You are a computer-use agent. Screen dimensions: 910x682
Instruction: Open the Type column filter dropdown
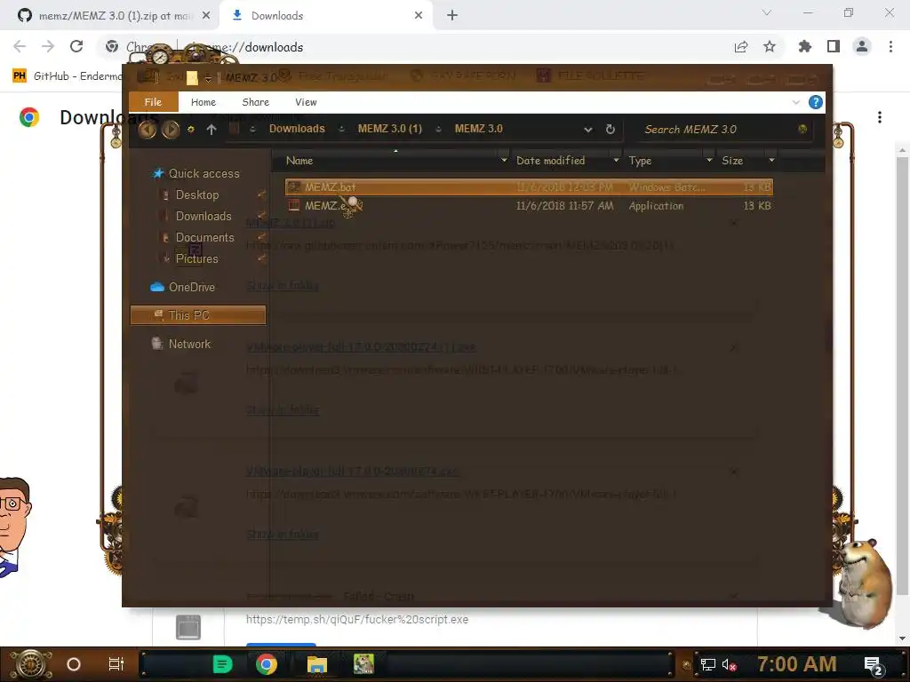pyautogui.click(x=708, y=161)
